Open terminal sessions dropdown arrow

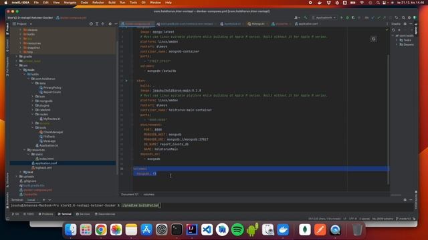49,200
